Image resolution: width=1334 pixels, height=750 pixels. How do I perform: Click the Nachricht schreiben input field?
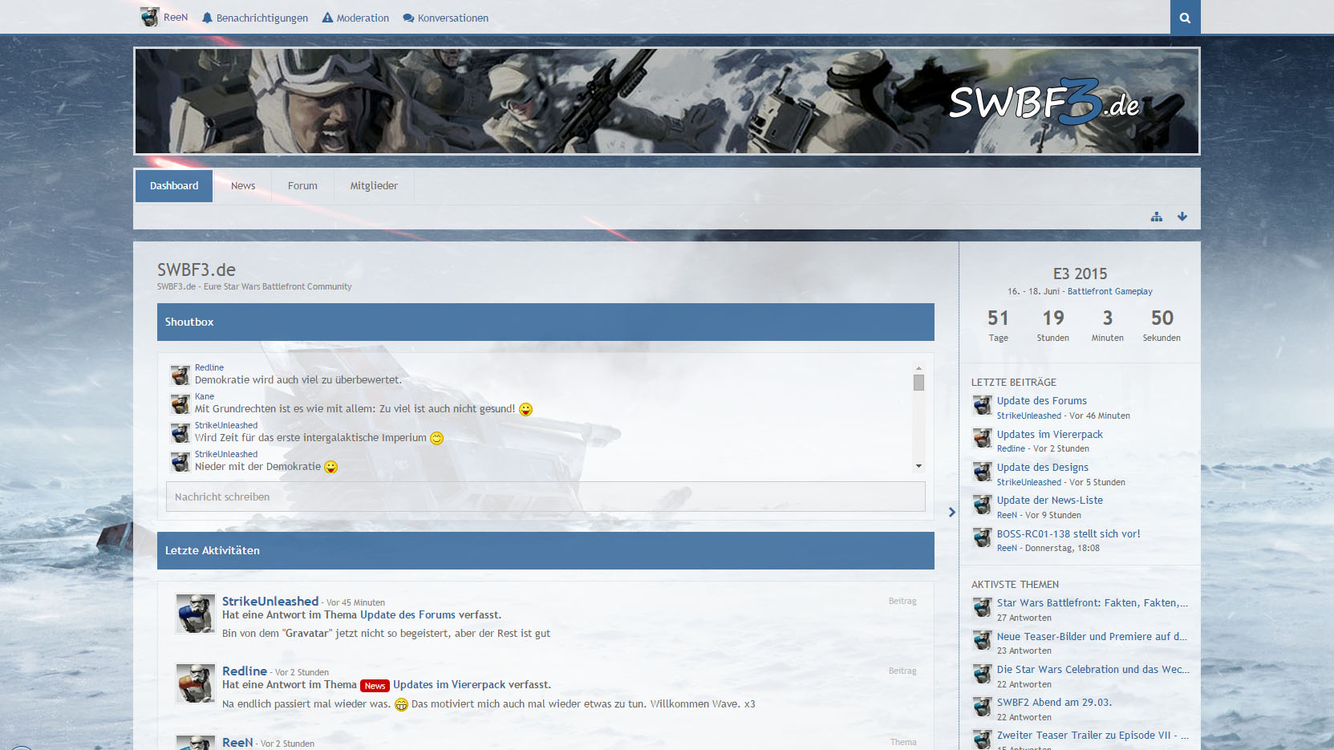tap(545, 497)
